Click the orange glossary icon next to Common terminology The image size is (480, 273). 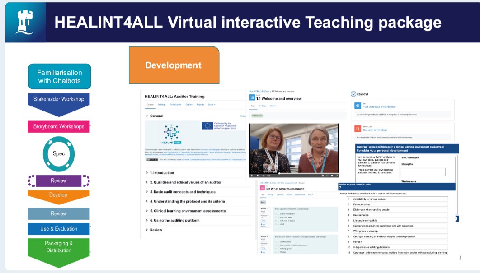[358, 128]
